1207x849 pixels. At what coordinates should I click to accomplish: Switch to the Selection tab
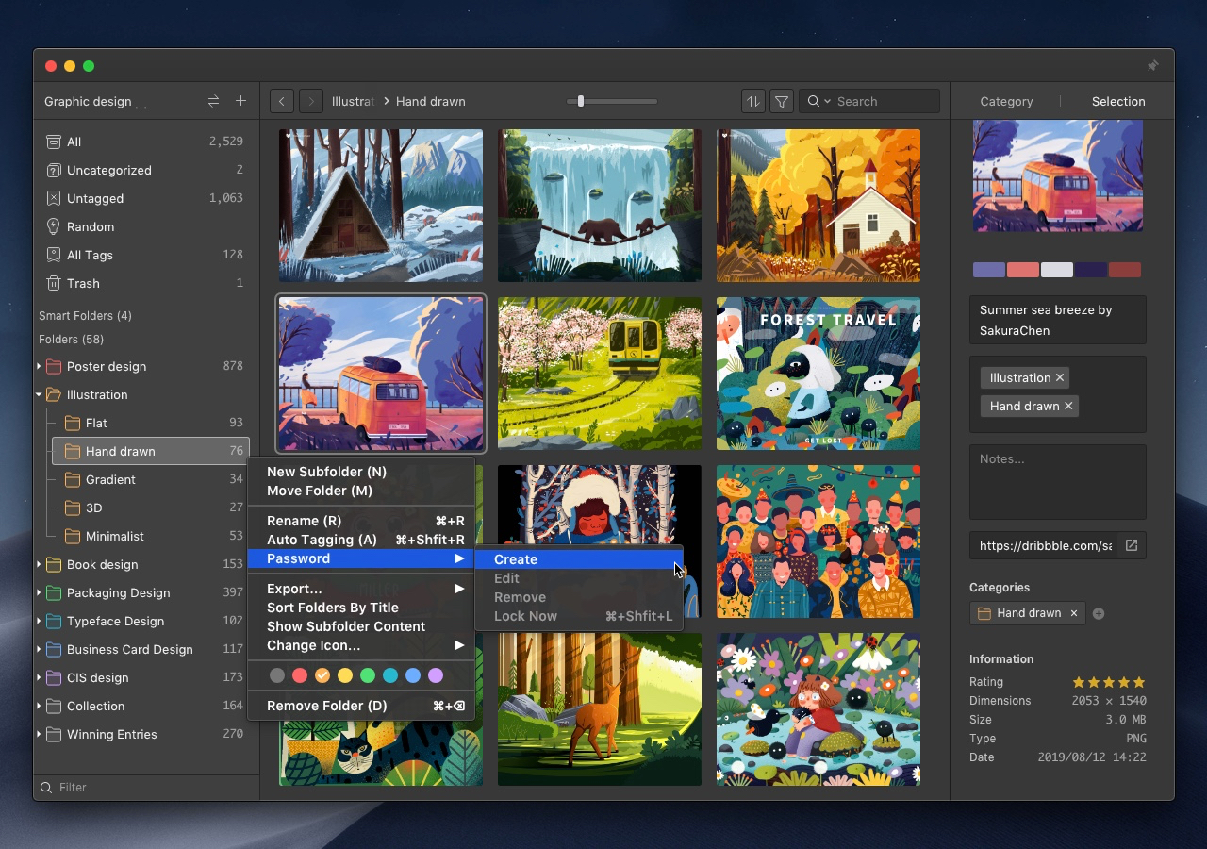pos(1118,101)
